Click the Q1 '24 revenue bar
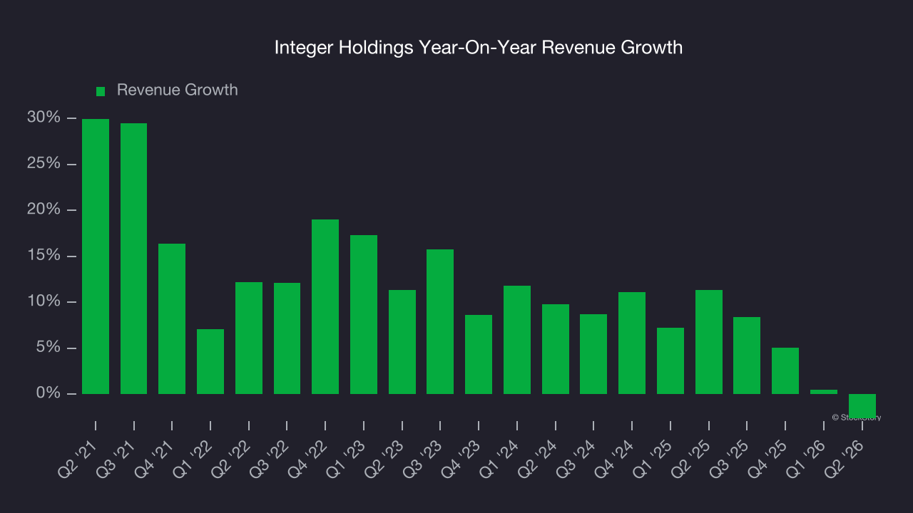This screenshot has width=913, height=513. tap(517, 340)
